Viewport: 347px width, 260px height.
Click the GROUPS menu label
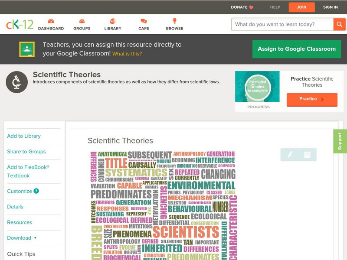[82, 29]
